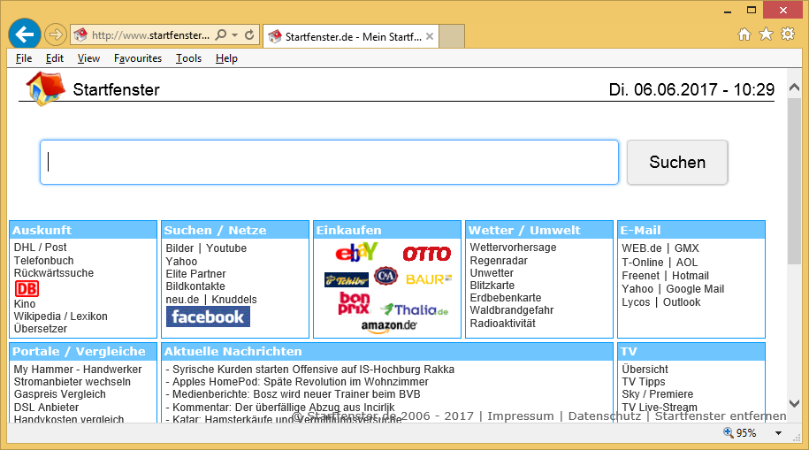Close the Startfenster.de tab

pos(430,36)
